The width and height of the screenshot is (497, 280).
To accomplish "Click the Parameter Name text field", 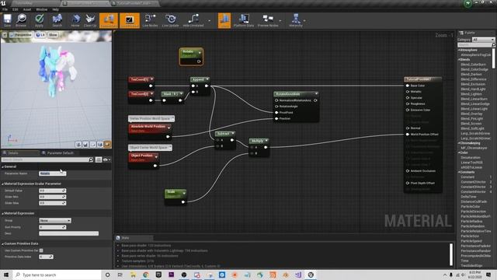I will click(x=52, y=173).
